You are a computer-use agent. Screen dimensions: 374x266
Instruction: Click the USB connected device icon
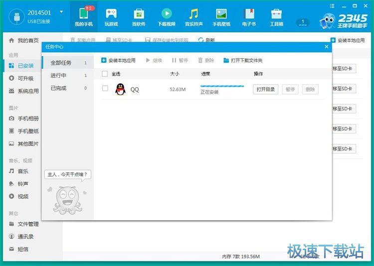click(16, 17)
